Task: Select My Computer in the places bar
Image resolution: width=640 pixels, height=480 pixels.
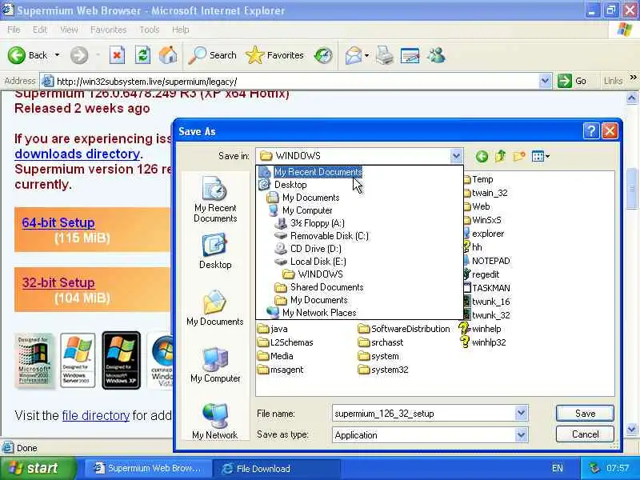Action: (215, 365)
